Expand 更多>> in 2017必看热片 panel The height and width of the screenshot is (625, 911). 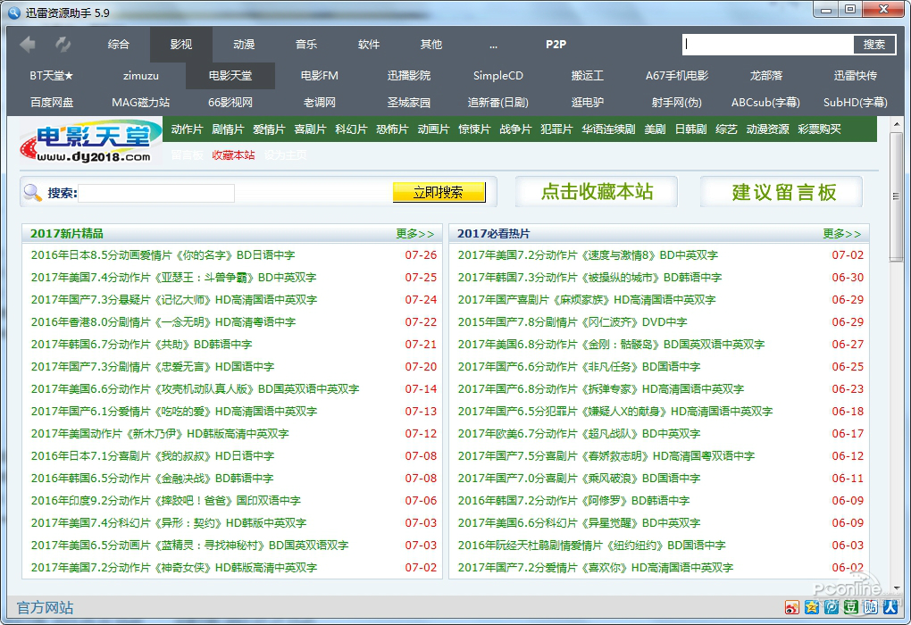coord(841,234)
